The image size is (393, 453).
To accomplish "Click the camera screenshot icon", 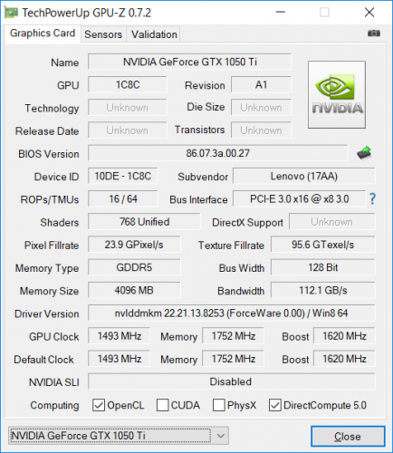I will pos(374,34).
